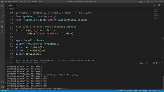Open the run options arrow beside play
Image resolution: width=164 pixels, height=92 pixels.
pyautogui.click(x=156, y=5)
